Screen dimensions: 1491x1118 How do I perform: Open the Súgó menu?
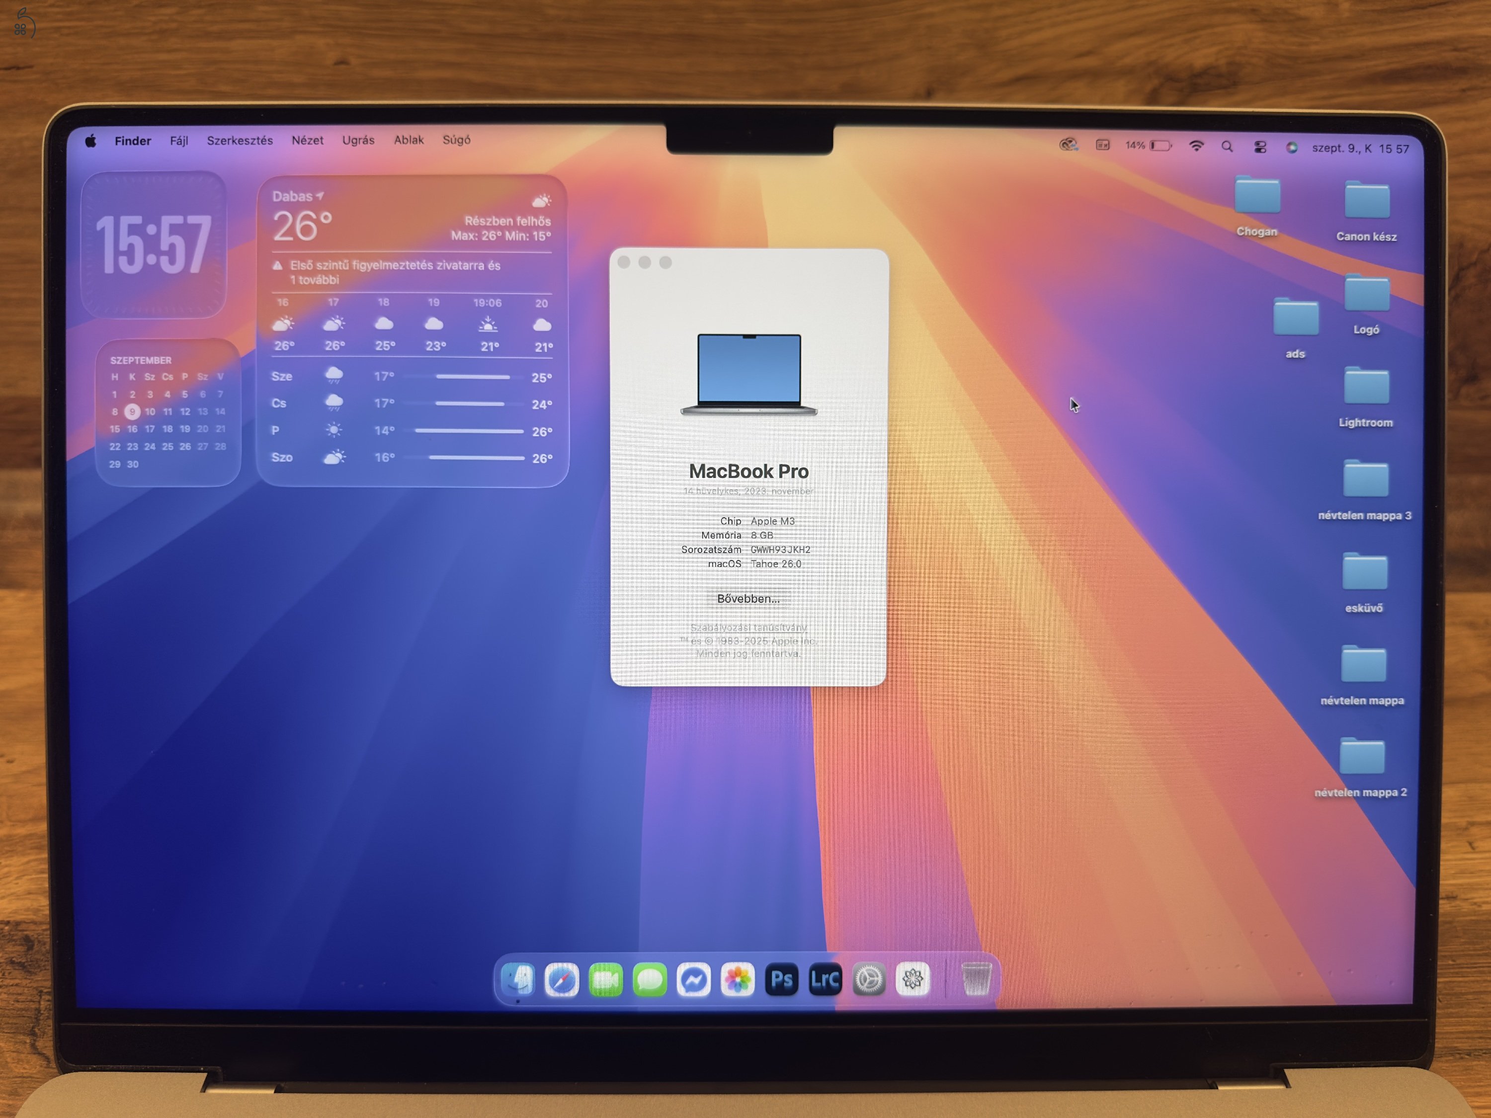pyautogui.click(x=456, y=140)
